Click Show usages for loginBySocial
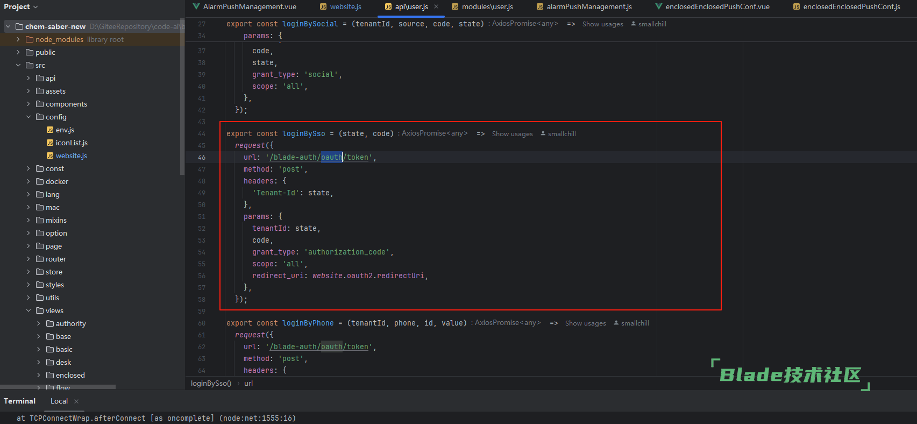The image size is (917, 424). (602, 24)
